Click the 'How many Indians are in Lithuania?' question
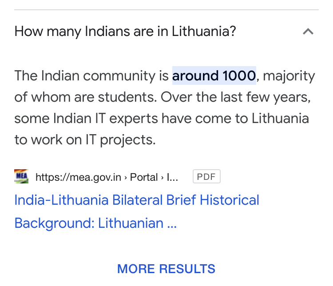Image resolution: width=333 pixels, height=286 pixels. (x=125, y=32)
